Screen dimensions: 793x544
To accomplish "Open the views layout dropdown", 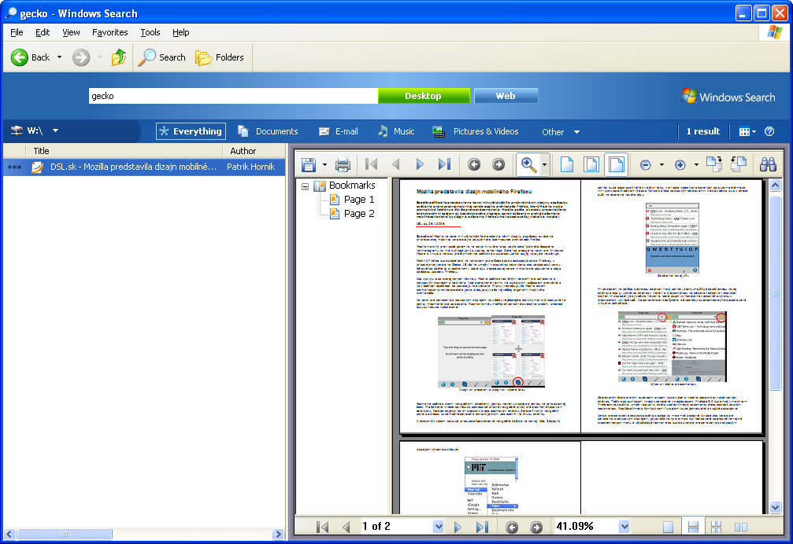I will pyautogui.click(x=747, y=132).
